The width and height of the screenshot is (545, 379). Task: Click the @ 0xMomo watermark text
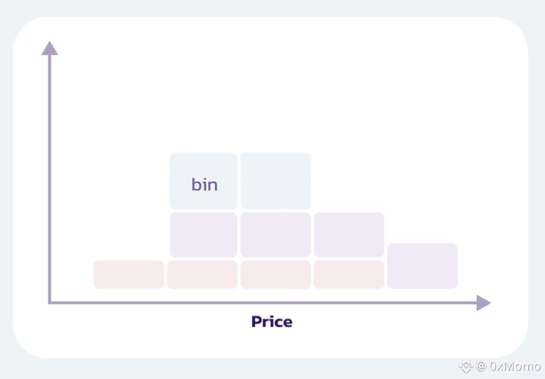(x=508, y=366)
